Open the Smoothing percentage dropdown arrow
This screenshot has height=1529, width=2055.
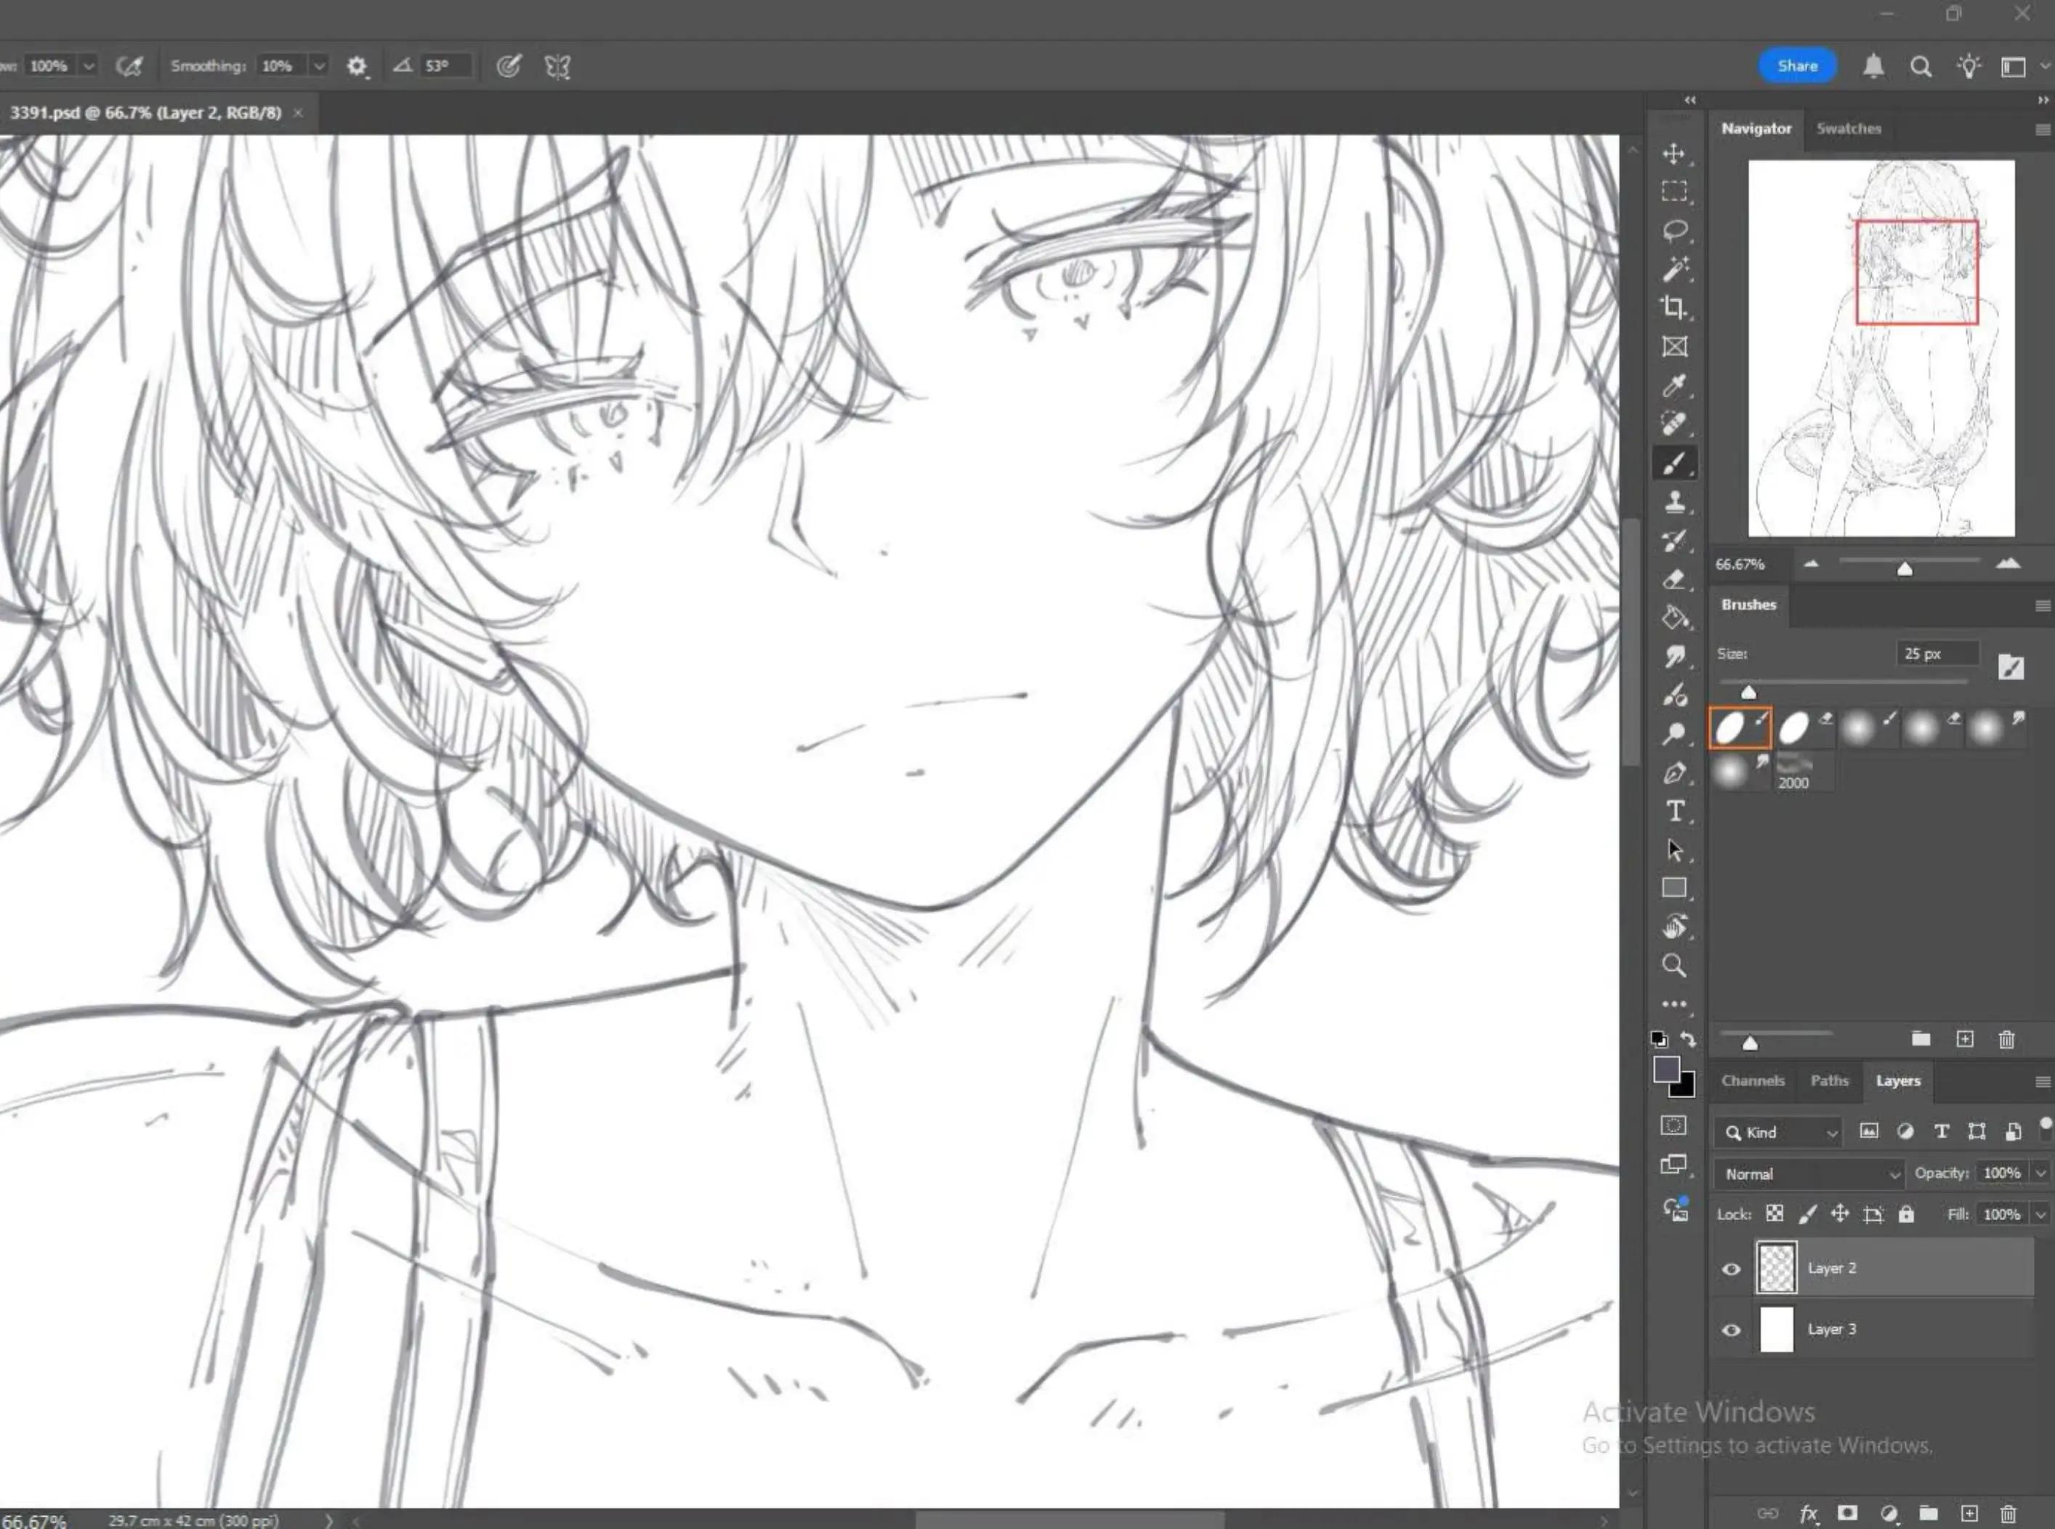coord(319,65)
